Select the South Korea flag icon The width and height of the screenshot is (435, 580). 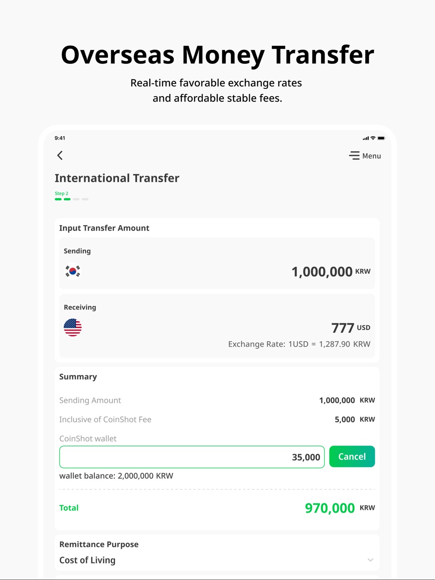tap(72, 271)
